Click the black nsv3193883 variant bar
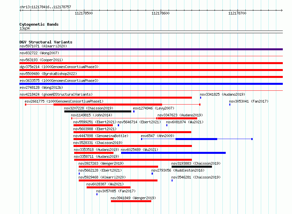 click(x=192, y=167)
